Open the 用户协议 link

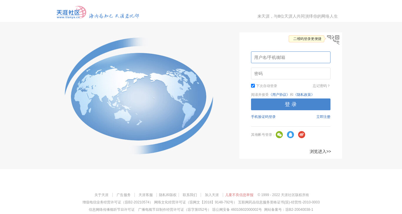pyautogui.click(x=279, y=95)
